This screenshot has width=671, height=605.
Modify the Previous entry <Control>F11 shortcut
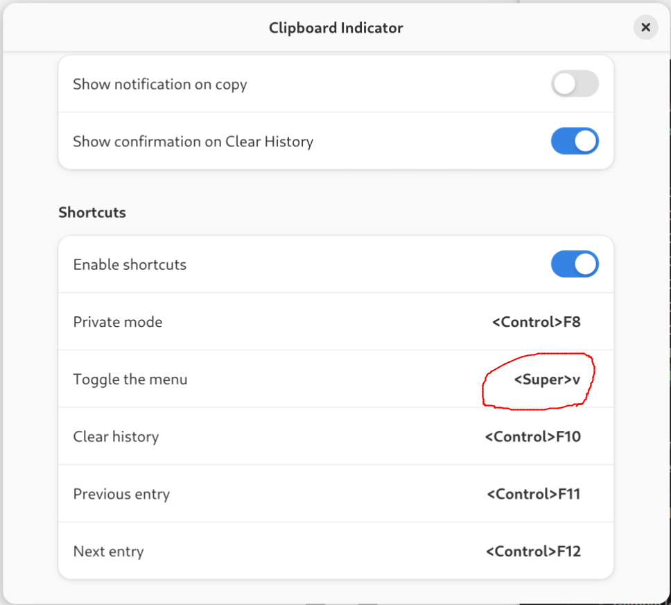(534, 494)
